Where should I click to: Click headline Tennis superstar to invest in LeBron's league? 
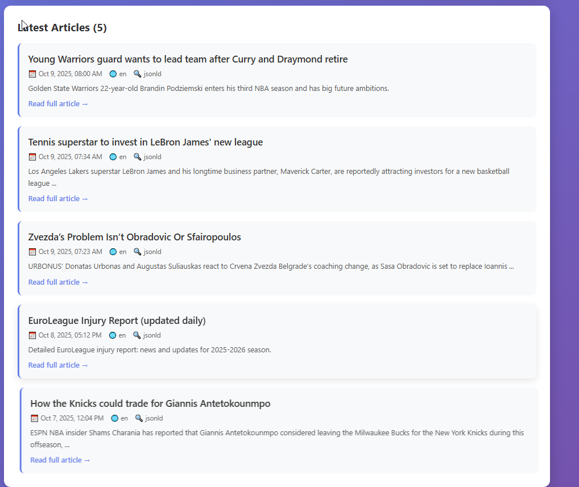point(146,142)
